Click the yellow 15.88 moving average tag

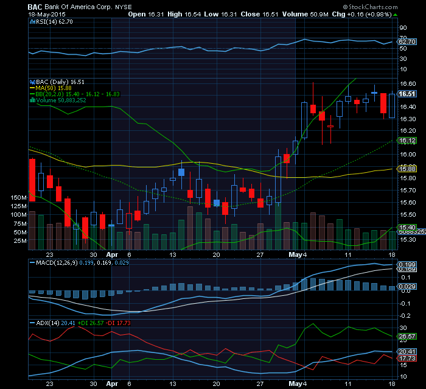coord(407,169)
